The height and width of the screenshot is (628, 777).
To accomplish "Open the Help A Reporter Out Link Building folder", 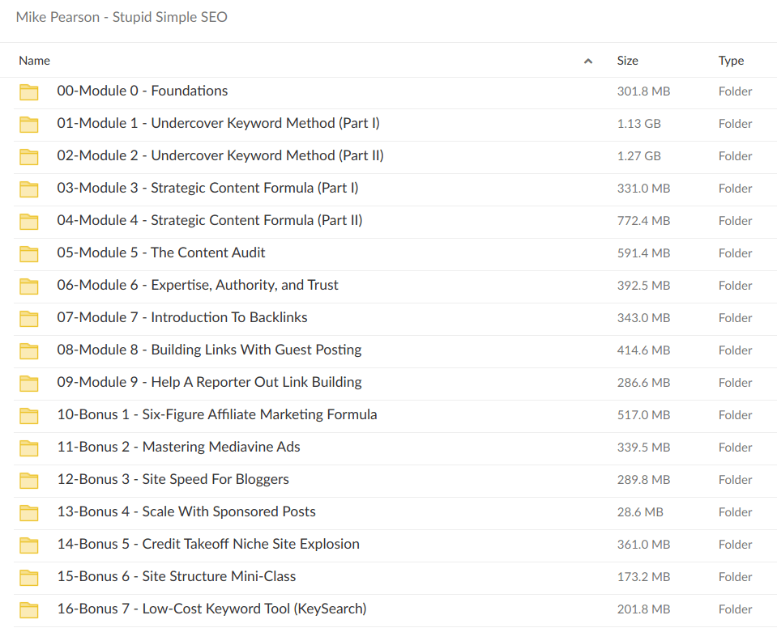I will click(x=208, y=382).
